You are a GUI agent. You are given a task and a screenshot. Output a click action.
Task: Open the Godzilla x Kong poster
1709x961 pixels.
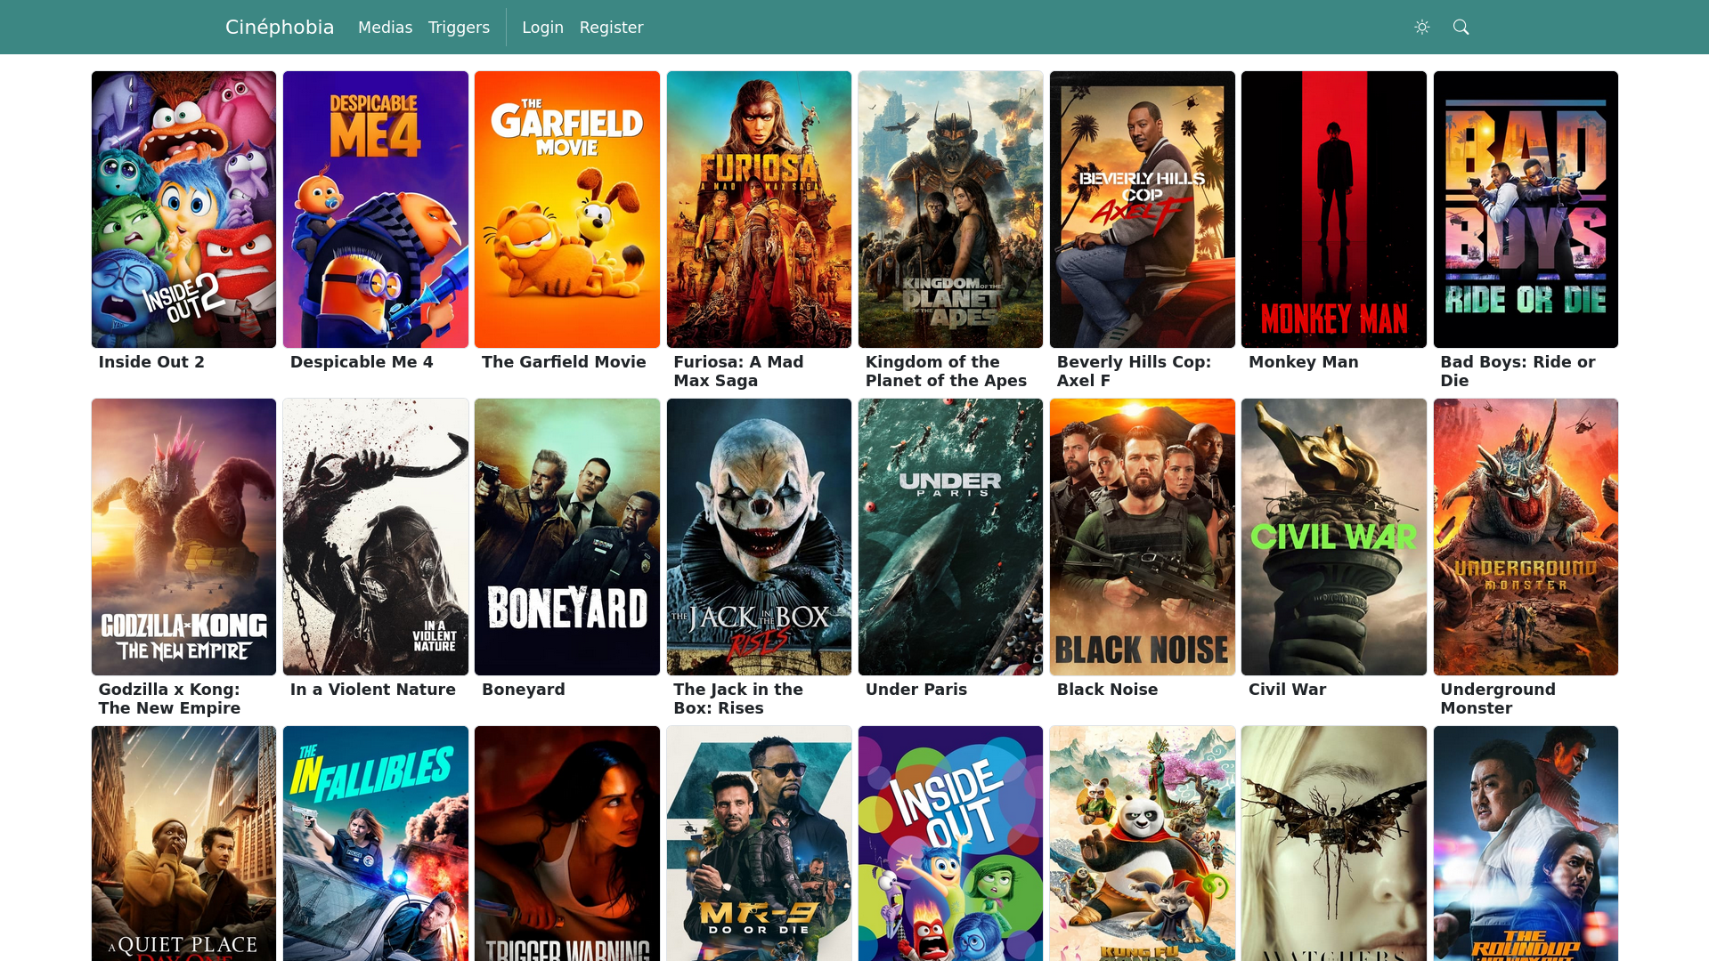coord(184,537)
